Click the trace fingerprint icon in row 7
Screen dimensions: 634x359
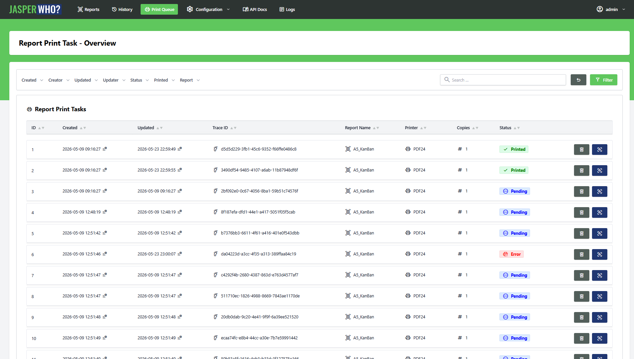click(x=216, y=275)
